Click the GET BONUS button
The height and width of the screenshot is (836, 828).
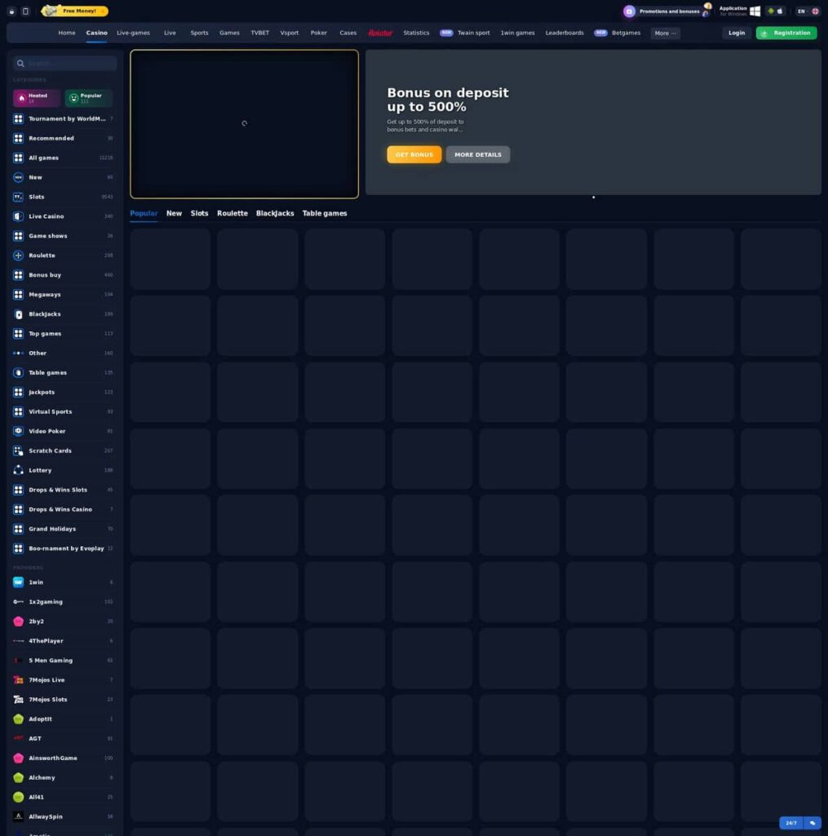point(414,154)
